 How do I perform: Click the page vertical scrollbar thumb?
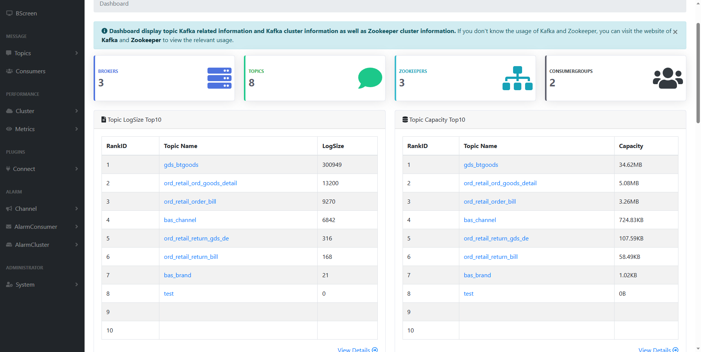coord(698,73)
